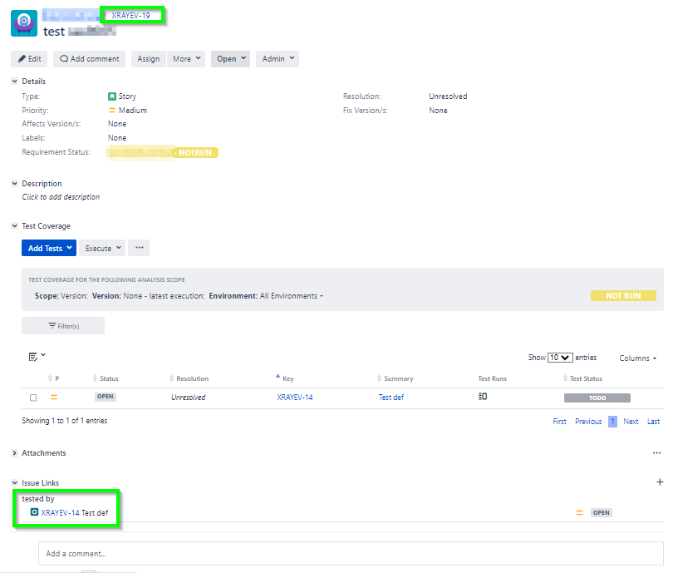This screenshot has width=678, height=573.
Task: Collapse the Issue Links section
Action: point(14,482)
